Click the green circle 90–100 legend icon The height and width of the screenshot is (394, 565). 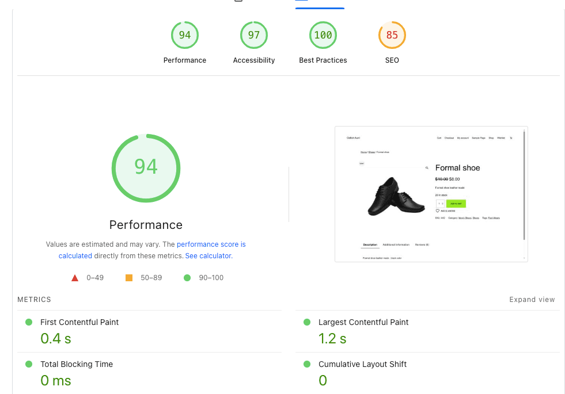[187, 277]
